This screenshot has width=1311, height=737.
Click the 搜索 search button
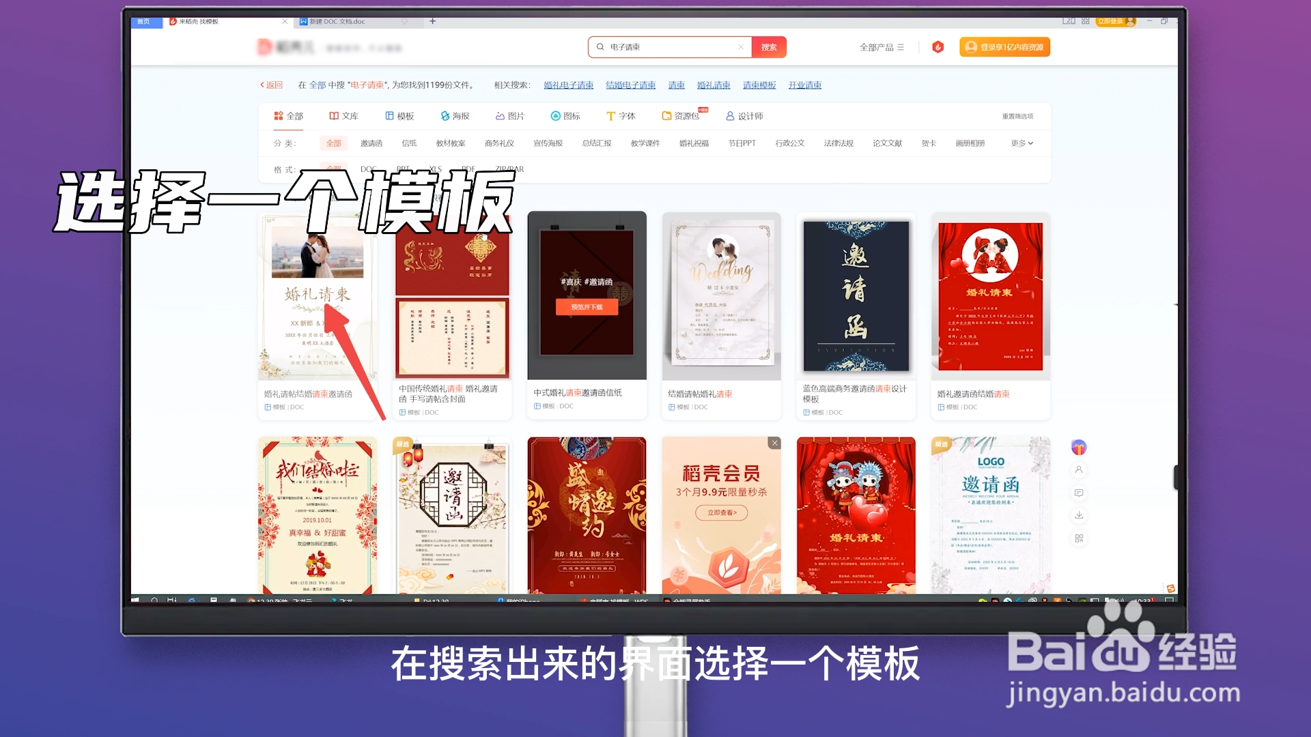pos(770,47)
